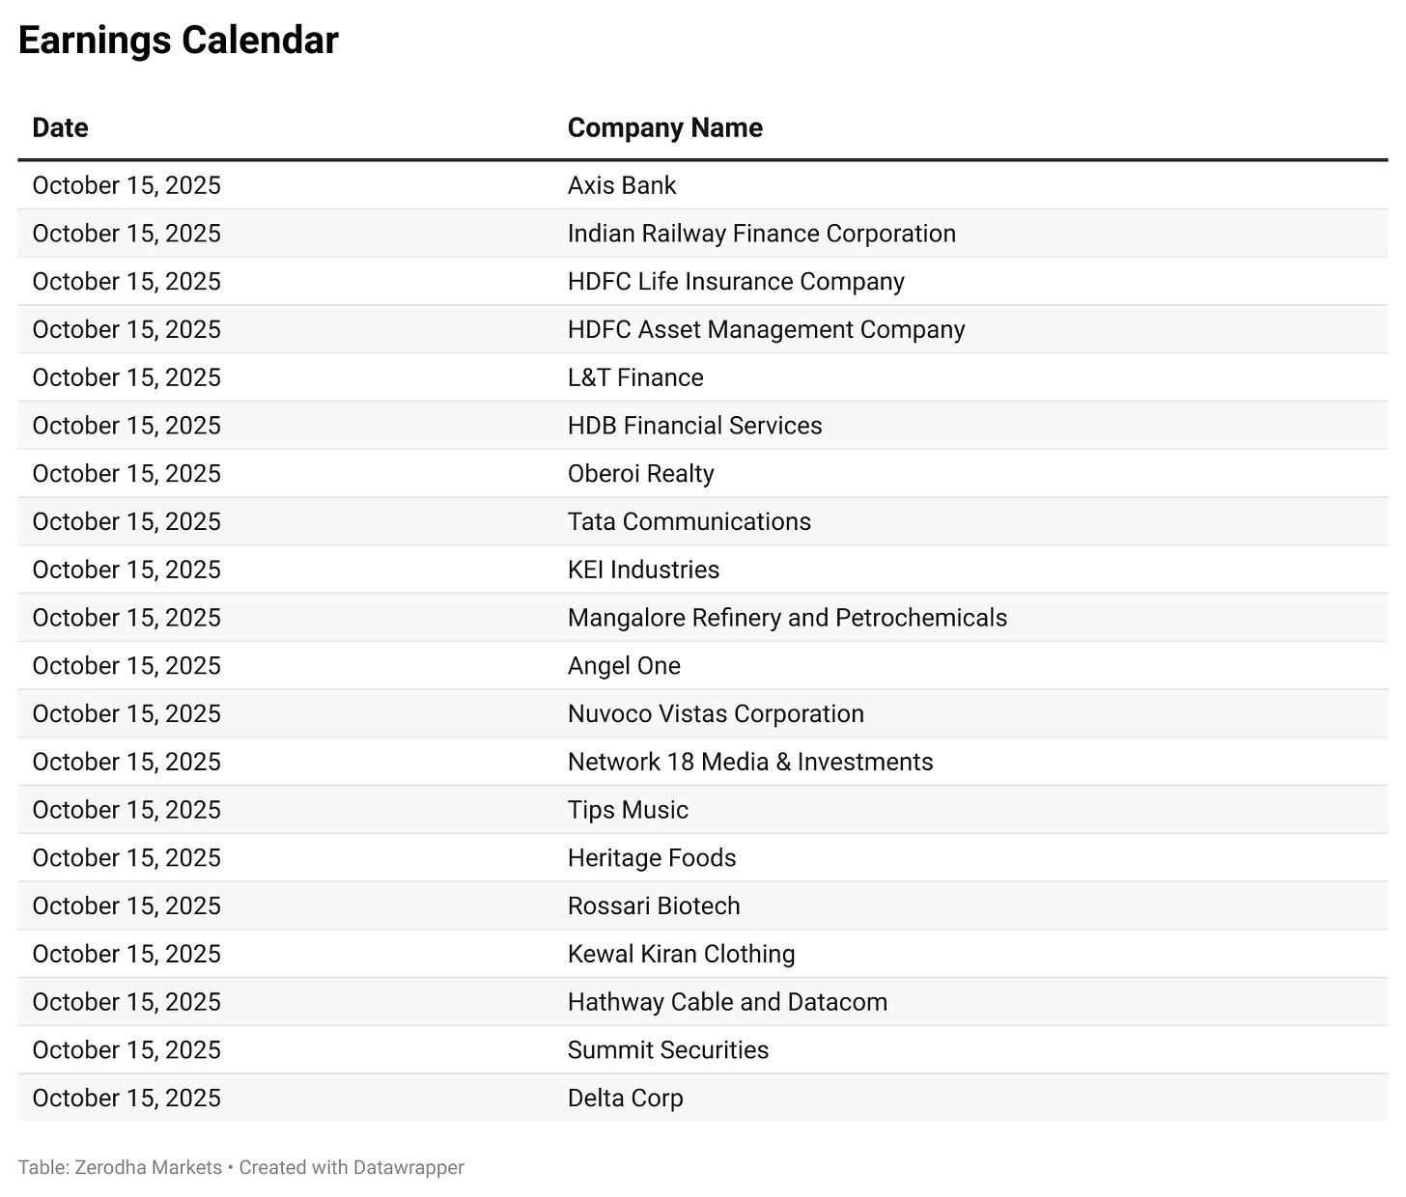
Task: Select the KEI Industries cell
Action: [x=643, y=570]
